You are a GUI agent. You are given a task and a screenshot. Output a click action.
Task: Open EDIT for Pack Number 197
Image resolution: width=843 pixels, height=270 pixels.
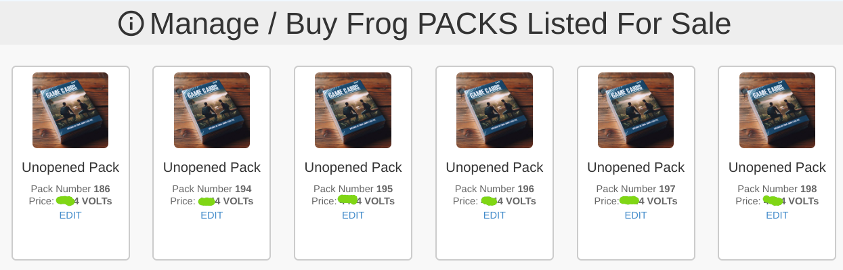tap(636, 215)
